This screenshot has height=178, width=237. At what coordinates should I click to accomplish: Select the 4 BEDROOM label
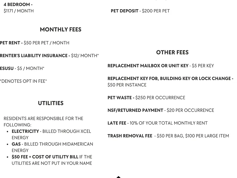click(18, 5)
